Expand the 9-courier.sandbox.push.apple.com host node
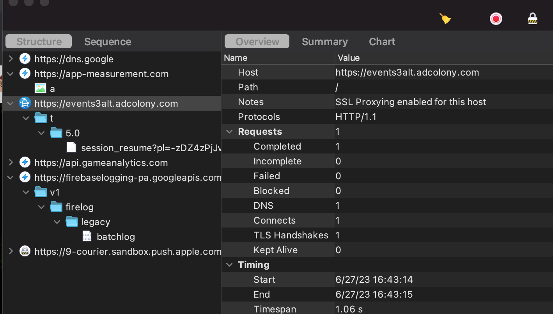The image size is (553, 314). tap(11, 251)
